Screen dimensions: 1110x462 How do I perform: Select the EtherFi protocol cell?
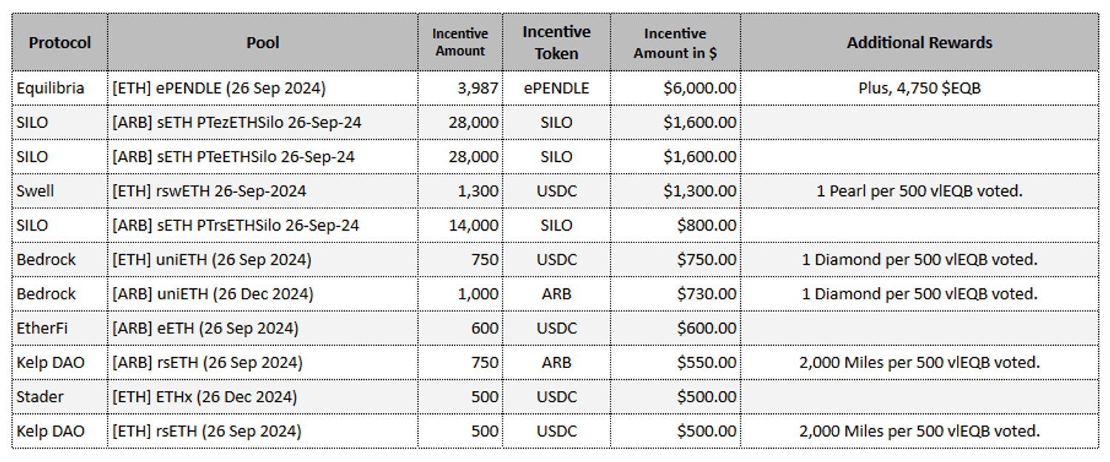(x=41, y=328)
